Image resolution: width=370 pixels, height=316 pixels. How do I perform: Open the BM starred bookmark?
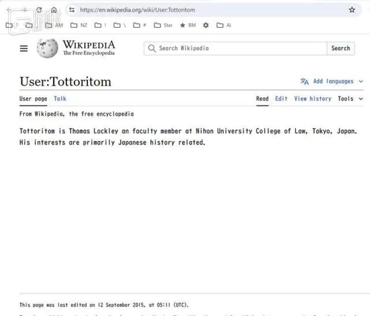pyautogui.click(x=188, y=25)
